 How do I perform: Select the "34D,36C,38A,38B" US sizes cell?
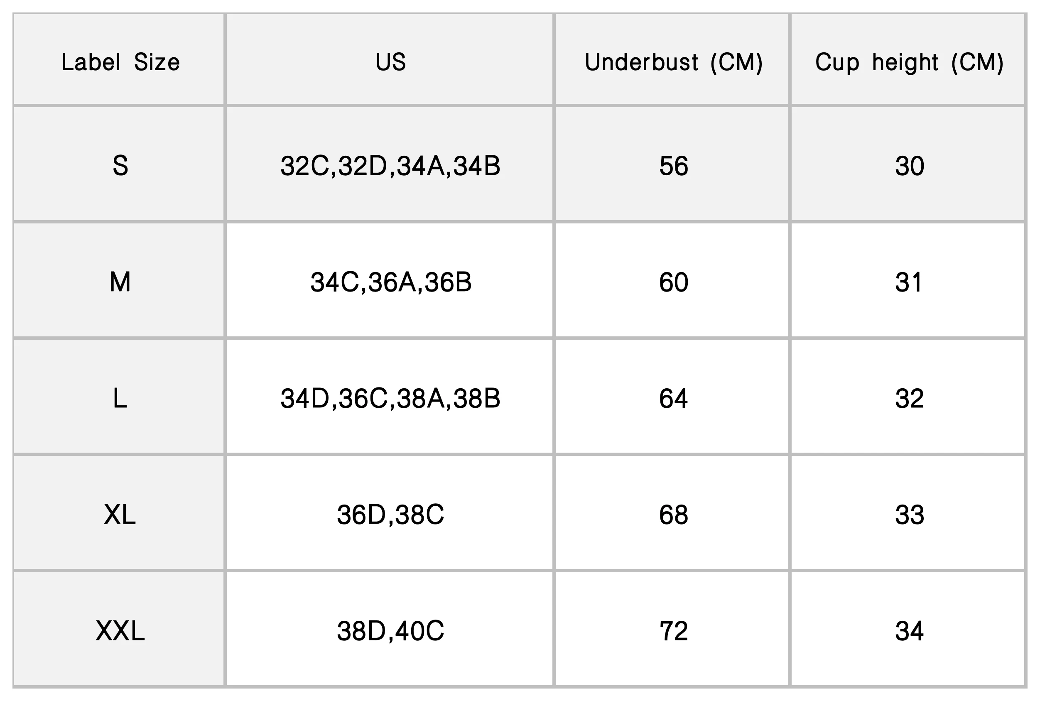390,398
